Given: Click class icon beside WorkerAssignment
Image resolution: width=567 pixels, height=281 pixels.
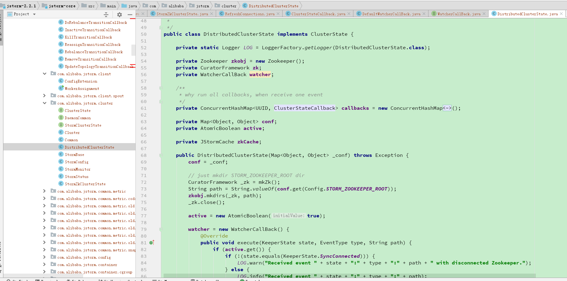Looking at the screenshot, I should point(61,88).
